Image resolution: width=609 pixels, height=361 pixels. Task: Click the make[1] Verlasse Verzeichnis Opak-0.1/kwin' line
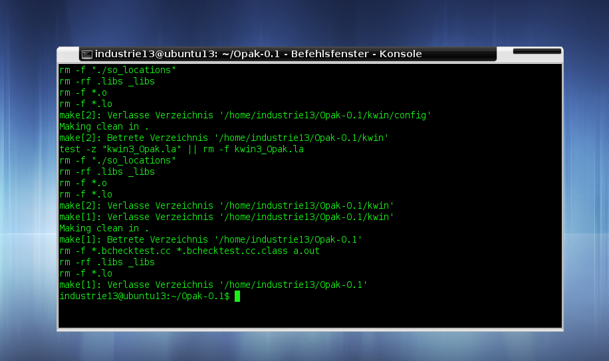227,217
